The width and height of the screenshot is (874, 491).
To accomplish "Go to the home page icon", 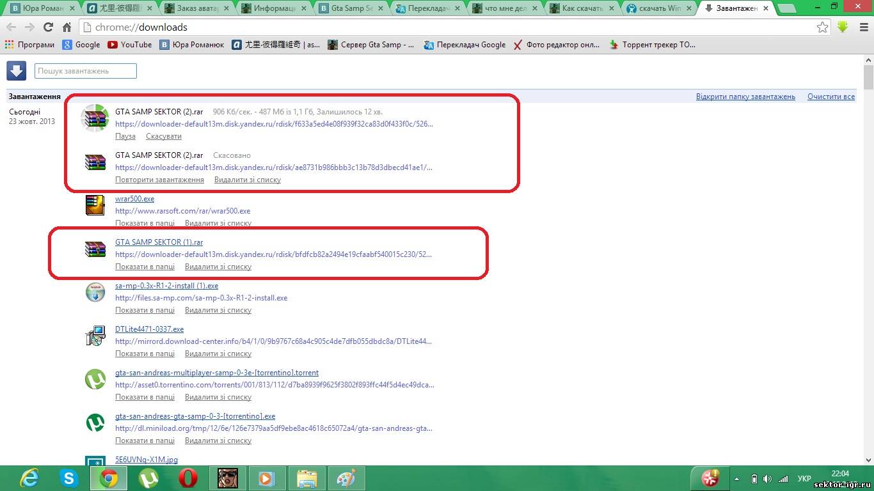I will 67,27.
